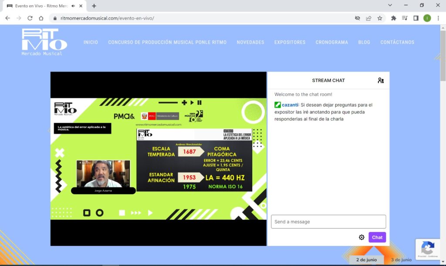Click the STREAM CHAT heading
The width and height of the screenshot is (446, 266).
[x=328, y=81]
